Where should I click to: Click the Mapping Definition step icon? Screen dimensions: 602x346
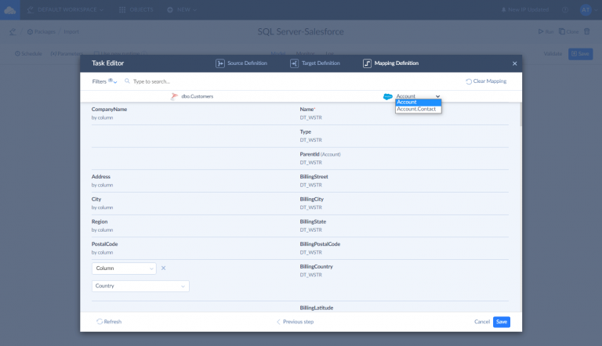pos(367,63)
